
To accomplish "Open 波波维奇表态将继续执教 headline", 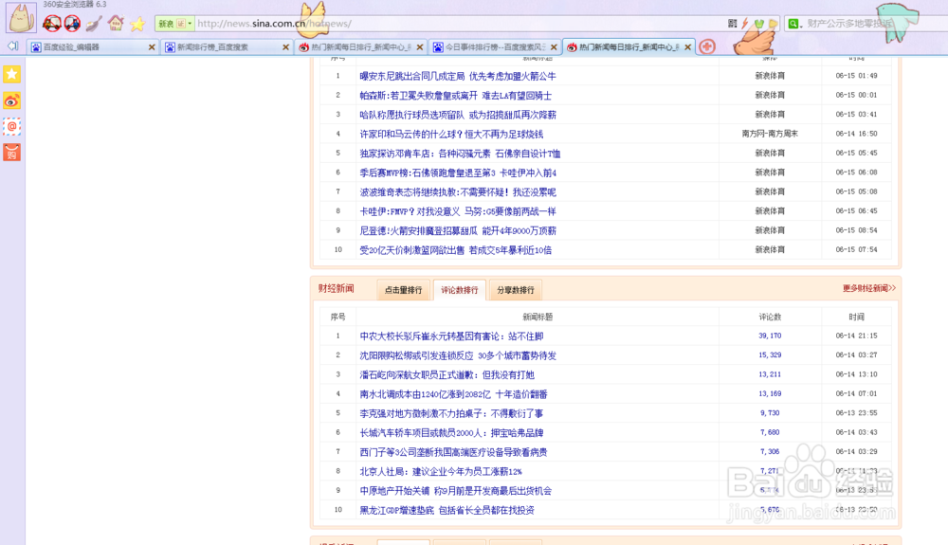I will click(x=458, y=192).
